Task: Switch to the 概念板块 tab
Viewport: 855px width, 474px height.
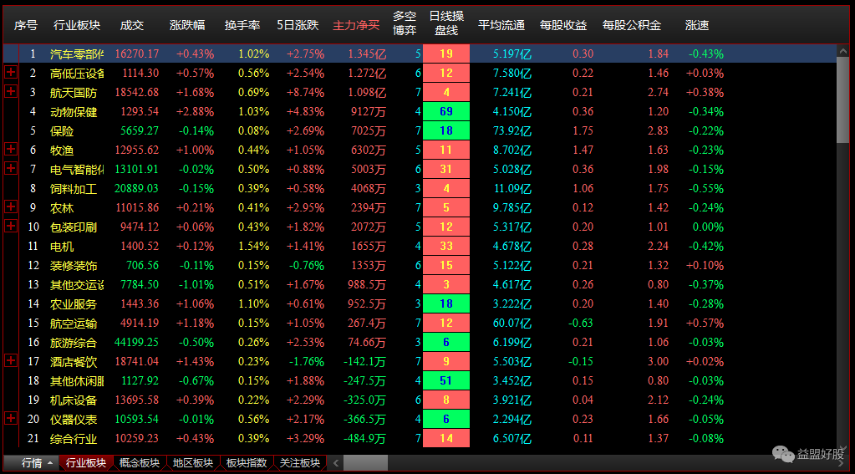Action: 138,463
